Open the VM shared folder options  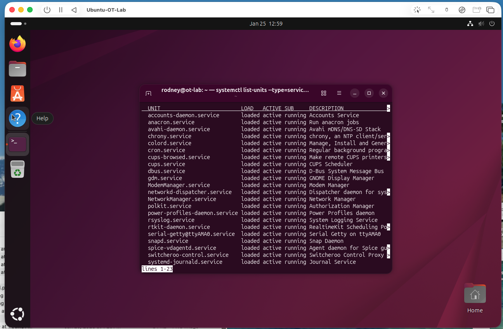pos(477,10)
